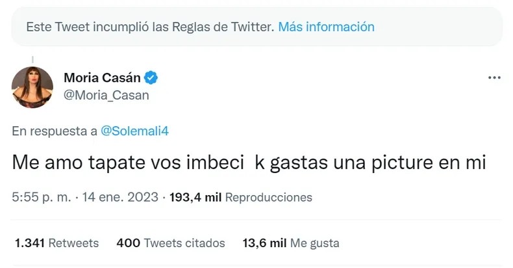513x268 pixels.
Task: Open the 400 Tweets citados list
Action: (x=170, y=243)
